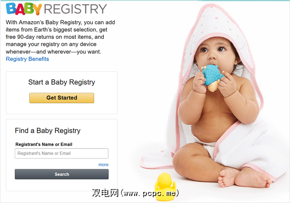This screenshot has height=203, width=290.
Task: Click the blue toy the baby holds
Action: click(x=212, y=77)
